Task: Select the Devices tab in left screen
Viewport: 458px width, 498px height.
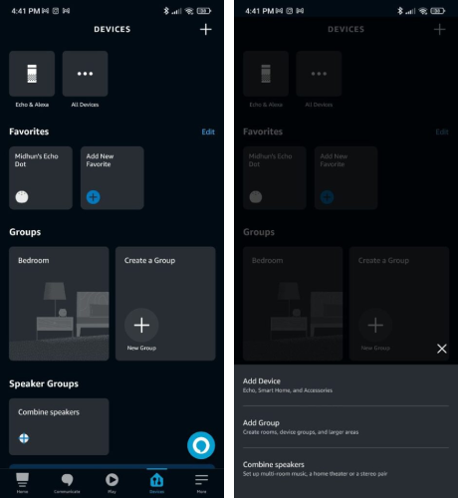Action: (x=156, y=482)
